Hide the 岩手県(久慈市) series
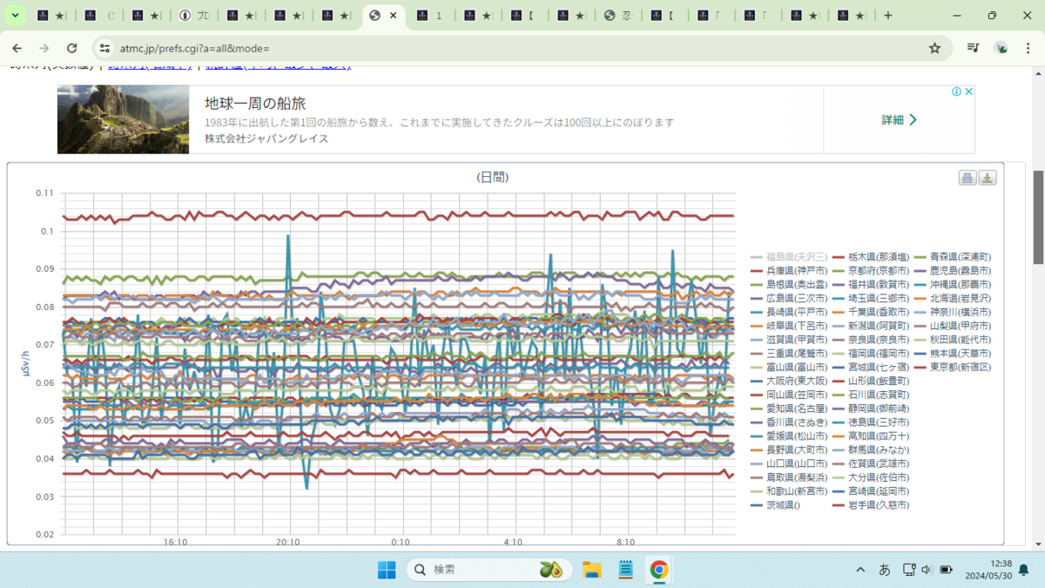 pyautogui.click(x=871, y=505)
